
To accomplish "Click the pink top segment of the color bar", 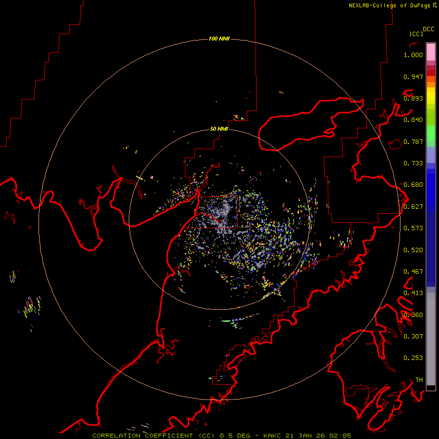I will 431,52.
